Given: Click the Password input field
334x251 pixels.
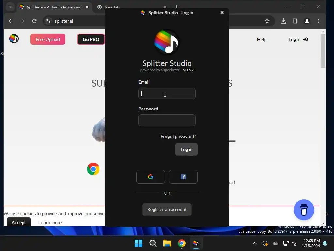Looking at the screenshot, I should coord(167,120).
